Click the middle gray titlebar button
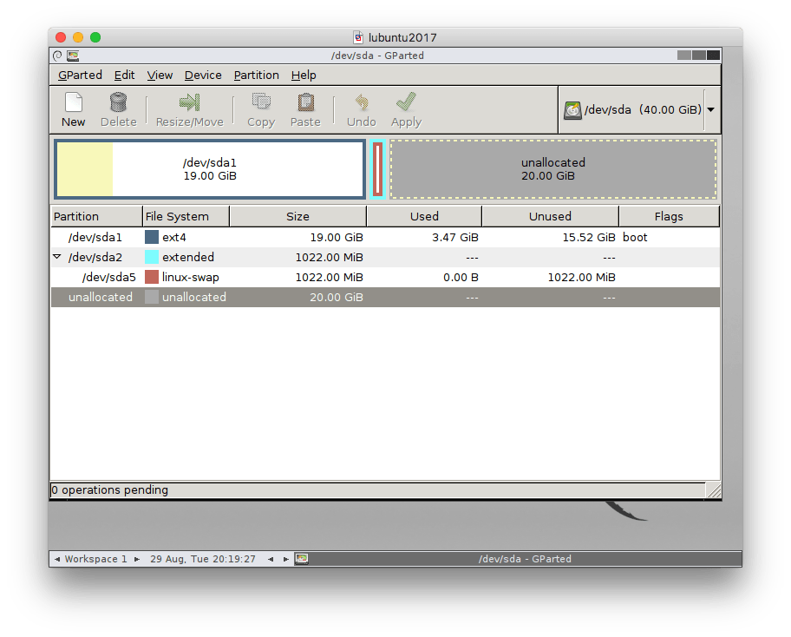 [699, 55]
